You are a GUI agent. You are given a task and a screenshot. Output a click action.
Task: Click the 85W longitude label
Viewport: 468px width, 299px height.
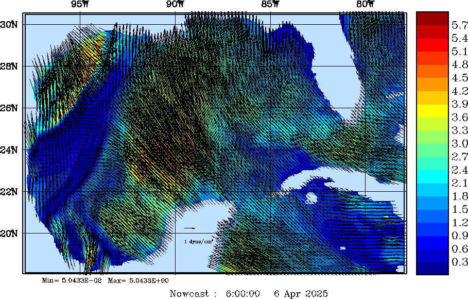point(270,4)
